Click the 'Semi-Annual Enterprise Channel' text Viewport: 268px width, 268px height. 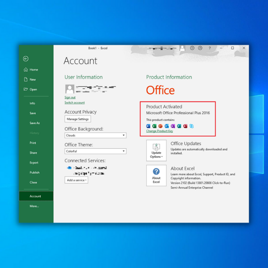point(192,188)
